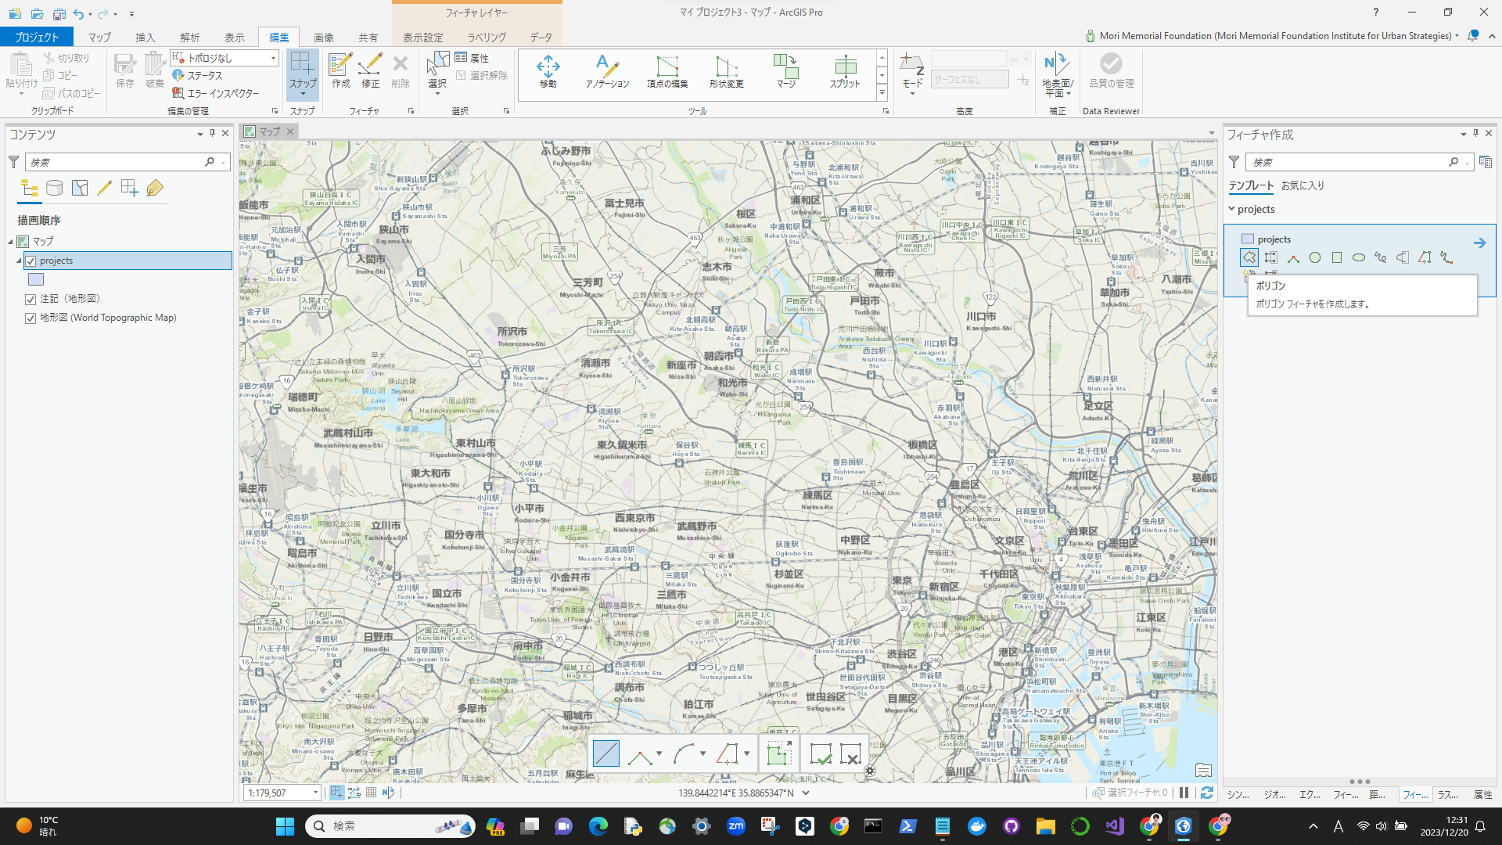
Task: Click the Split (スプリット) tool
Action: click(845, 72)
